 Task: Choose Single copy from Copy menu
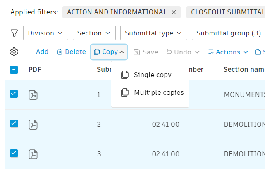[152, 75]
